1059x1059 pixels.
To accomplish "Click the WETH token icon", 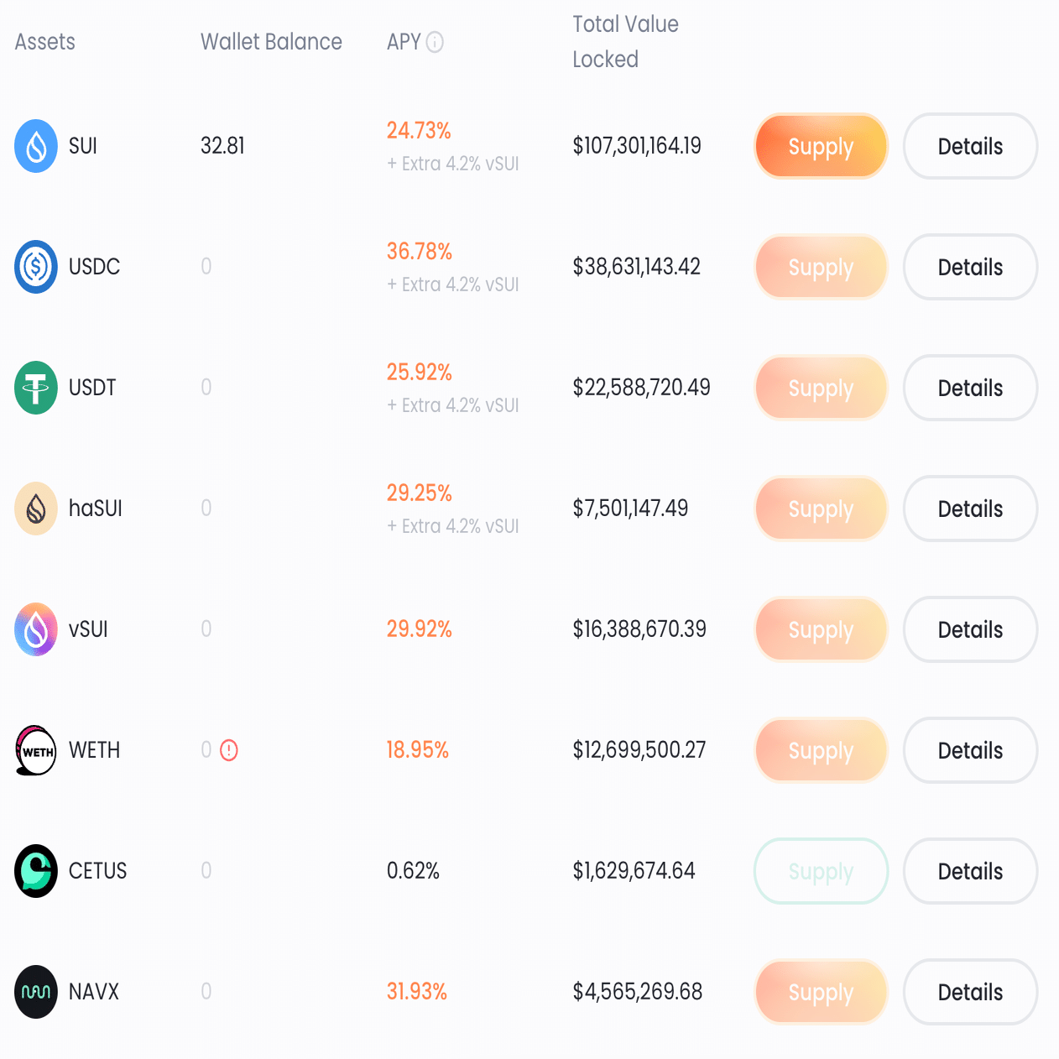I will tap(36, 750).
